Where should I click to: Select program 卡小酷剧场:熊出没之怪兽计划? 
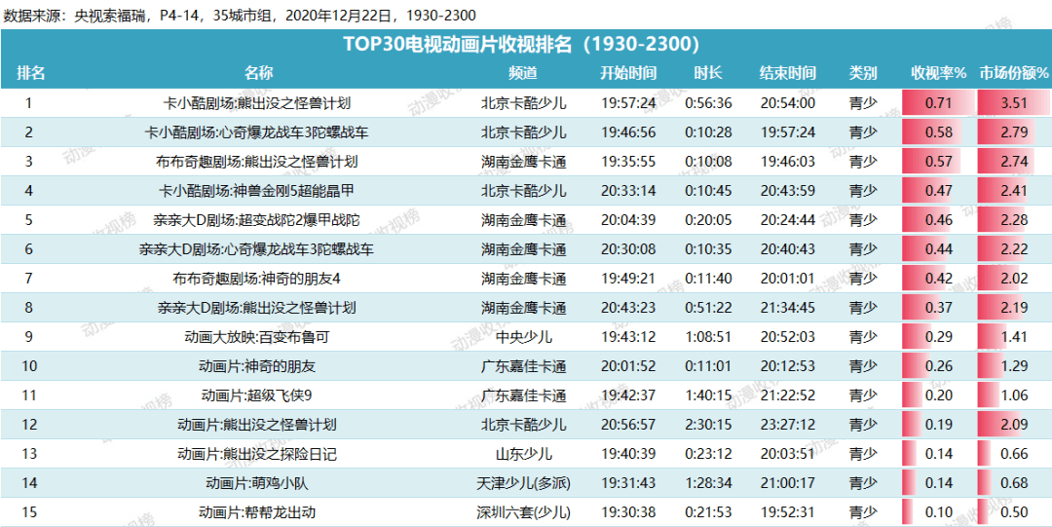pyautogui.click(x=257, y=103)
